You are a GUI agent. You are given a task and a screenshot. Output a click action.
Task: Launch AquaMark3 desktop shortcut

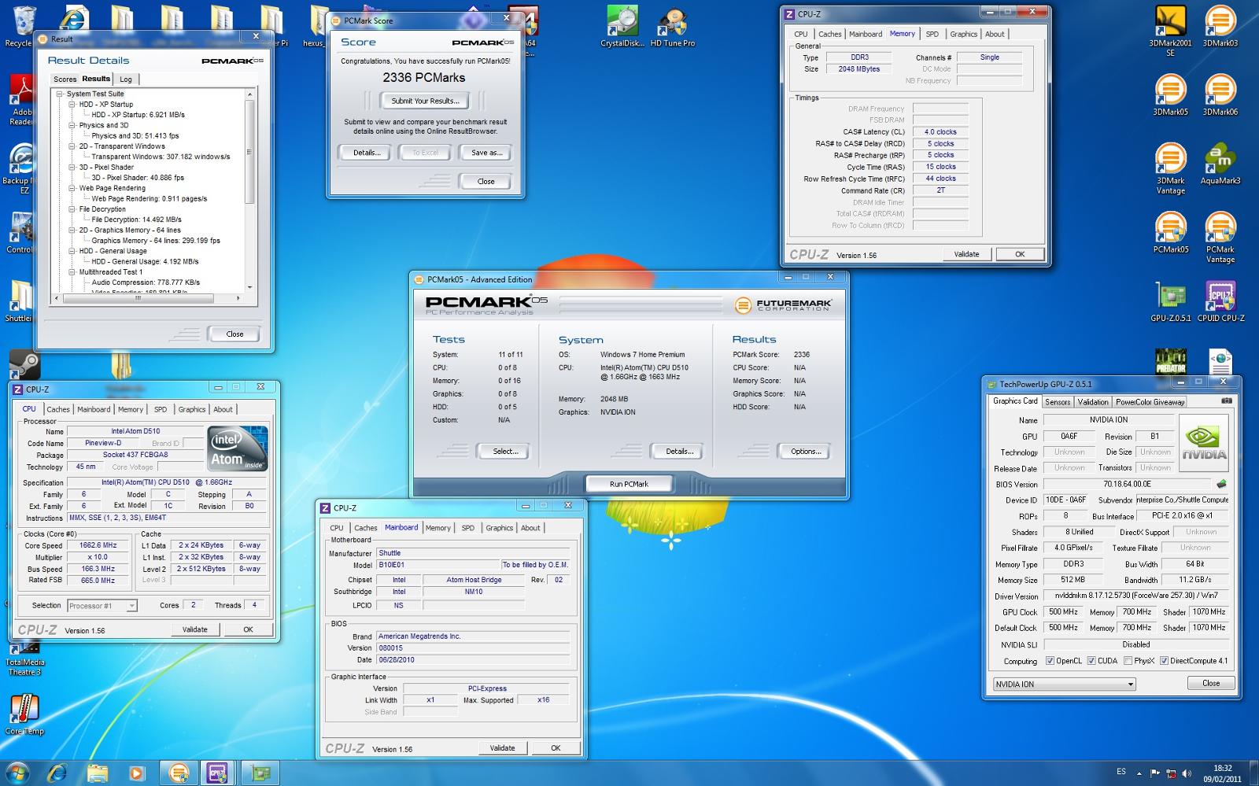[x=1220, y=163]
